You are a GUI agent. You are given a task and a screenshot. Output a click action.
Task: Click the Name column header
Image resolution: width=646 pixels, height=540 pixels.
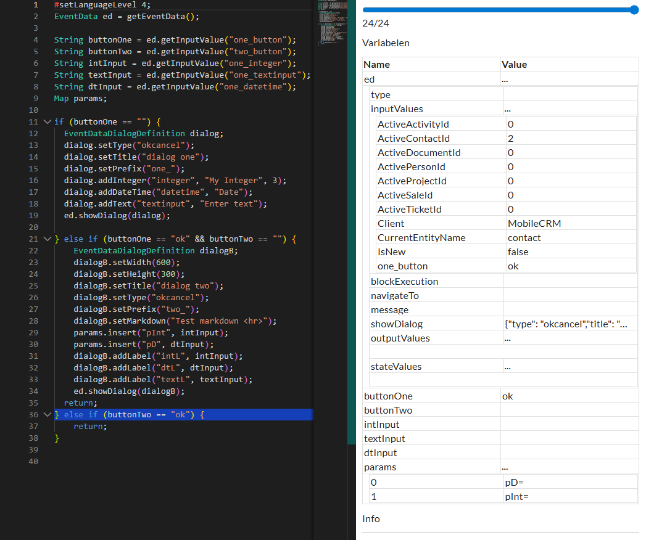[x=377, y=65]
